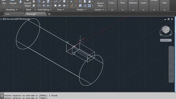Select the Rectangle draw tool

pos(60,5)
